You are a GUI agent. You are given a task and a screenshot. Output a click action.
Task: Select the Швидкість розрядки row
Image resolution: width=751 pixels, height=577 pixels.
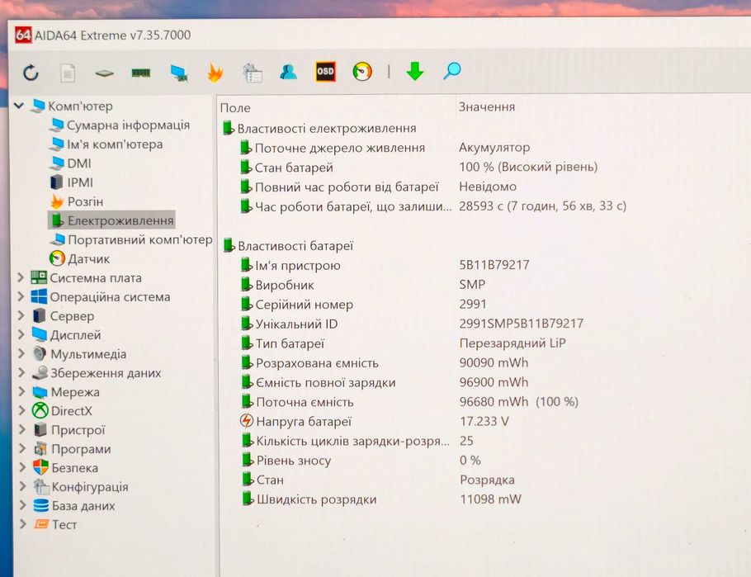coord(382,499)
